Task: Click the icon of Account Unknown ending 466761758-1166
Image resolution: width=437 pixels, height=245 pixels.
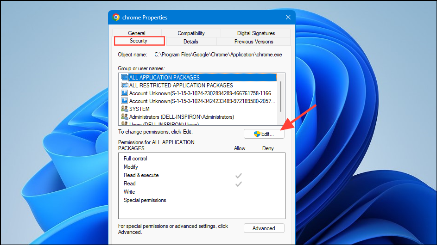Action: (x=124, y=93)
